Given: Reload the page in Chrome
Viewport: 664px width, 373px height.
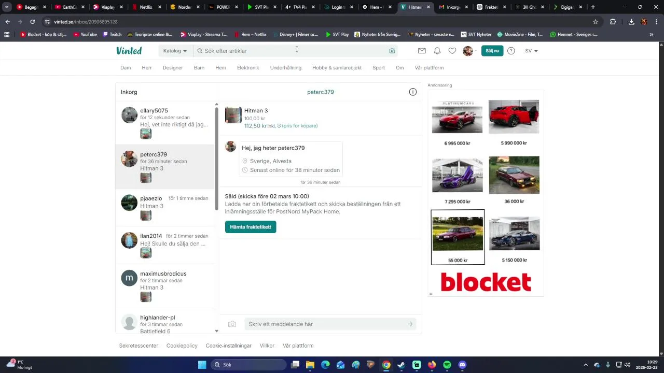Looking at the screenshot, I should (32, 22).
